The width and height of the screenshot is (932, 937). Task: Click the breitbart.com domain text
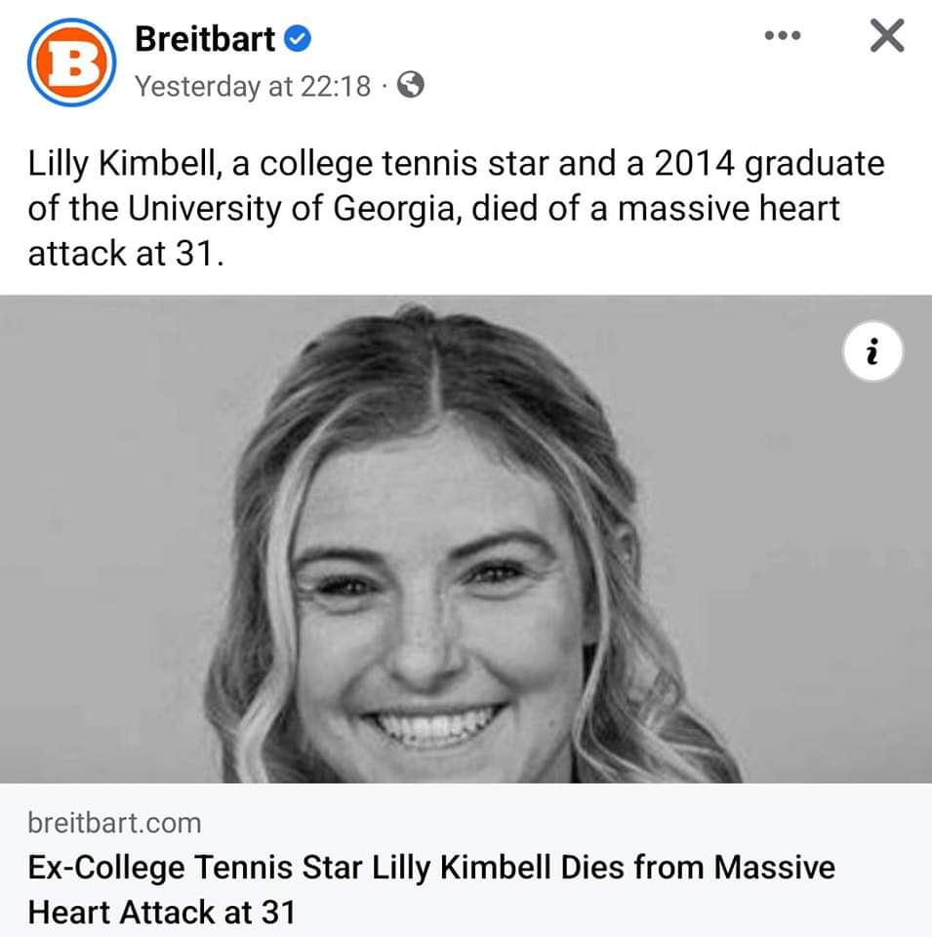pyautogui.click(x=115, y=823)
